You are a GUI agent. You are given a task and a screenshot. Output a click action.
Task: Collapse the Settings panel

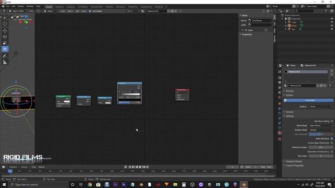point(289,116)
